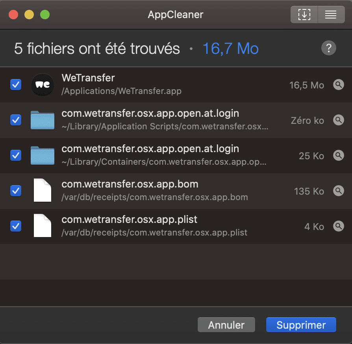
Task: Deselect the com.wetransfer.osx.app.bom checkbox
Action: click(16, 191)
